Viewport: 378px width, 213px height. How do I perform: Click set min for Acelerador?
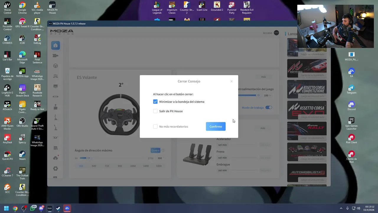click(222, 145)
